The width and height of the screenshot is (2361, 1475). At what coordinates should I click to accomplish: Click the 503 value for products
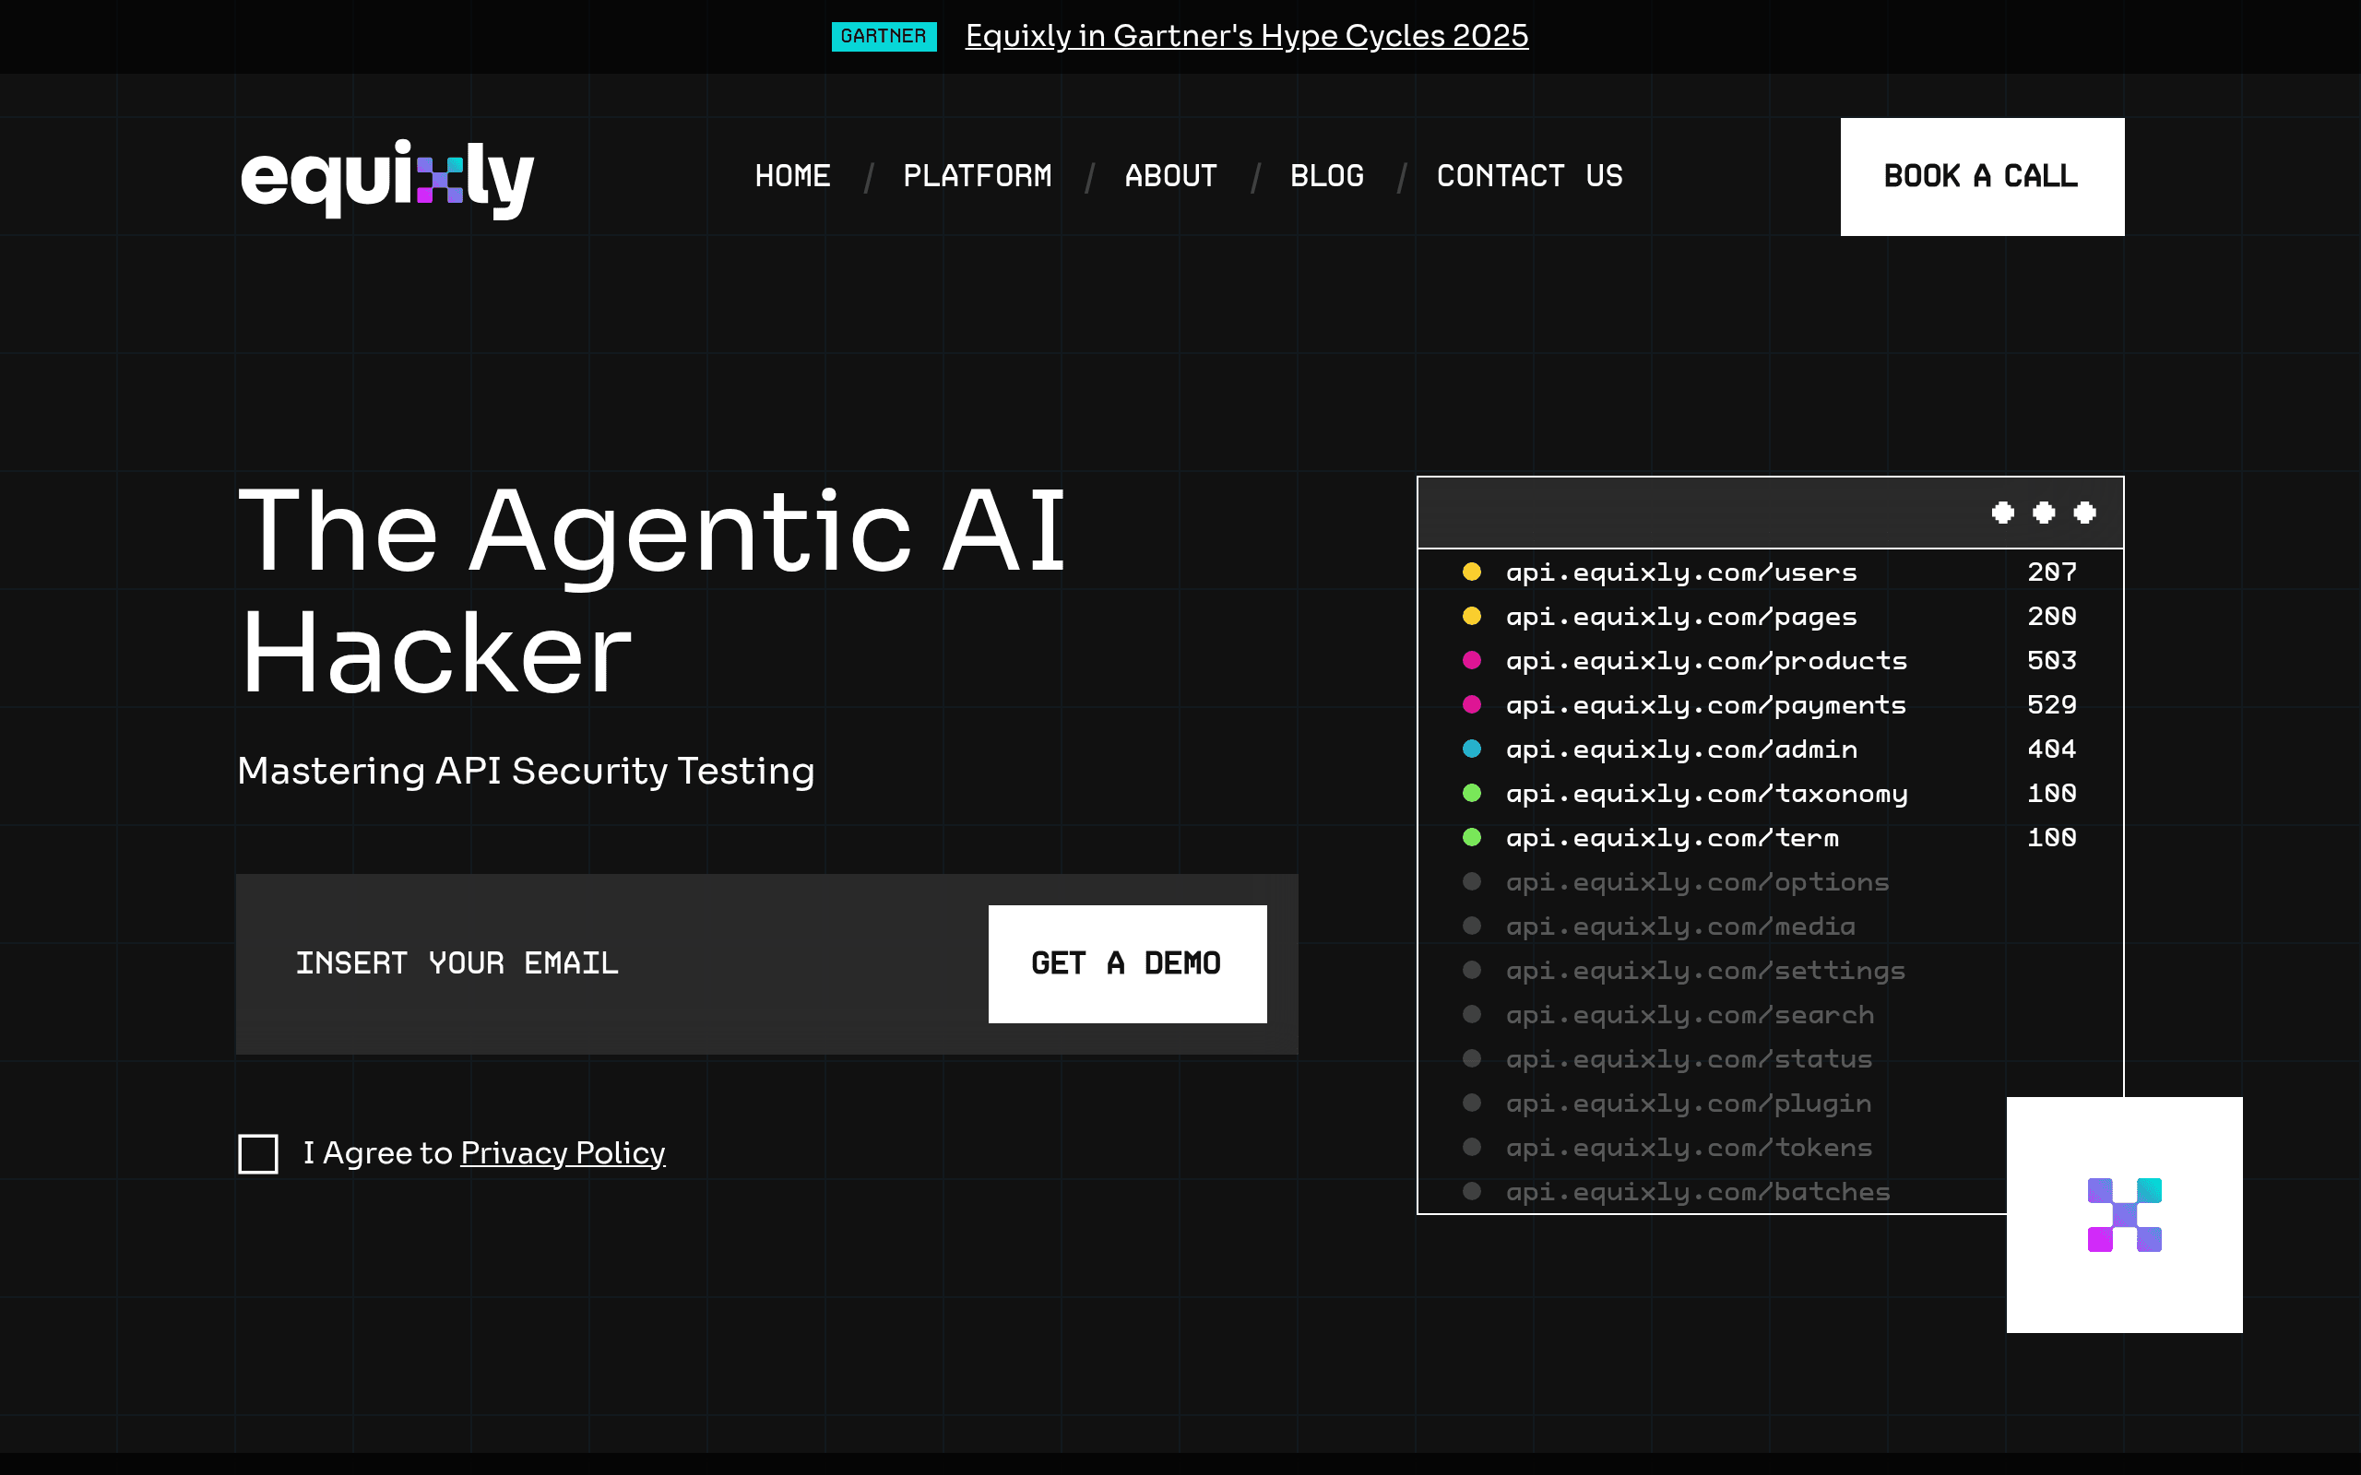pos(2052,660)
